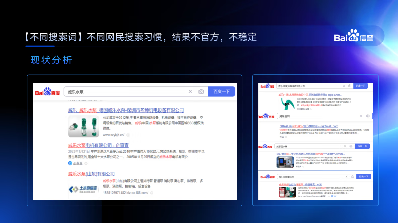Click the Baidu logo beside the 威乐水泵 search box
Viewport: 398px width, 223px height.
(47, 92)
